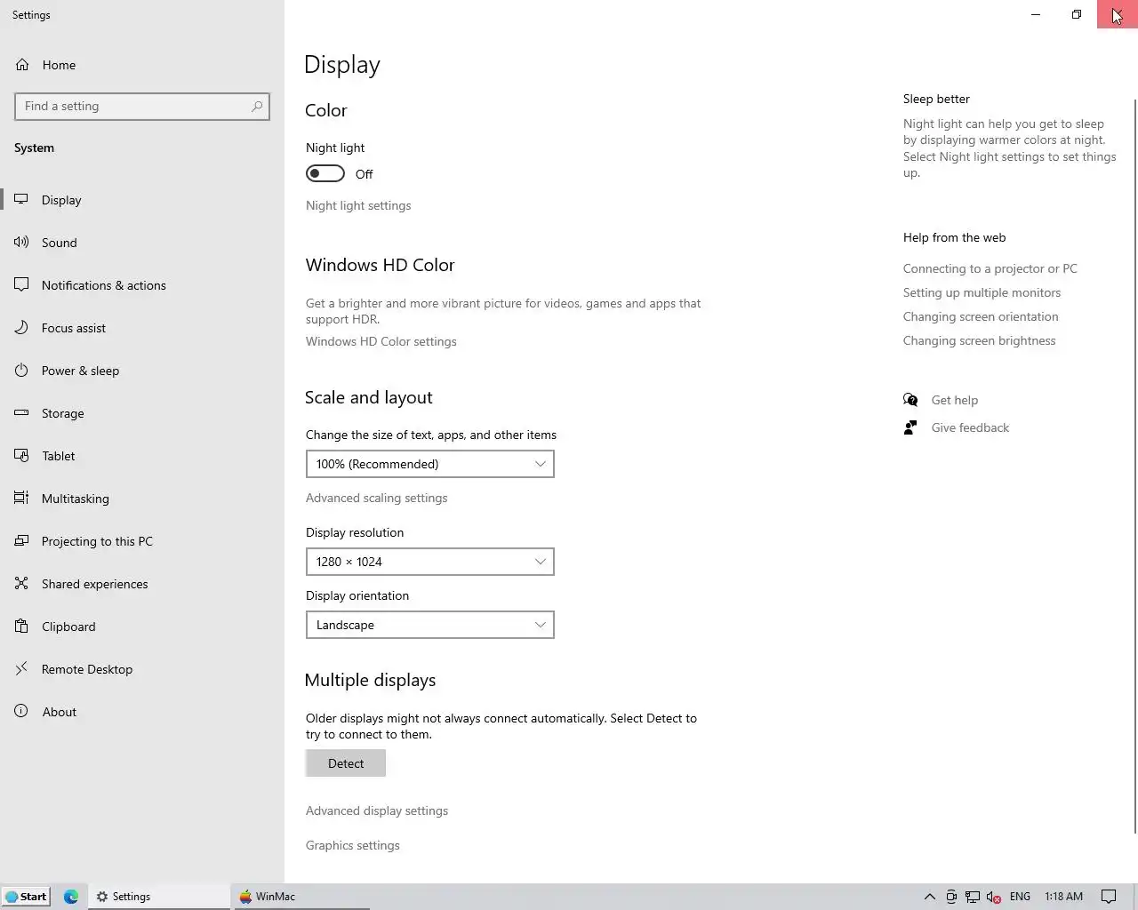Open Changing screen brightness help link

980,340
